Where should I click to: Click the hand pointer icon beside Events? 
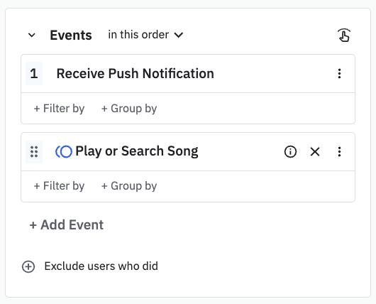point(344,36)
